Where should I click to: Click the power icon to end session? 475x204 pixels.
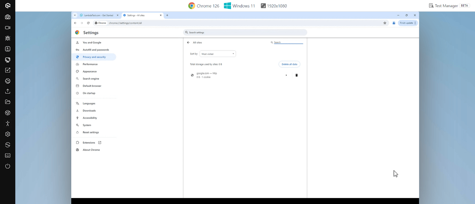8,166
